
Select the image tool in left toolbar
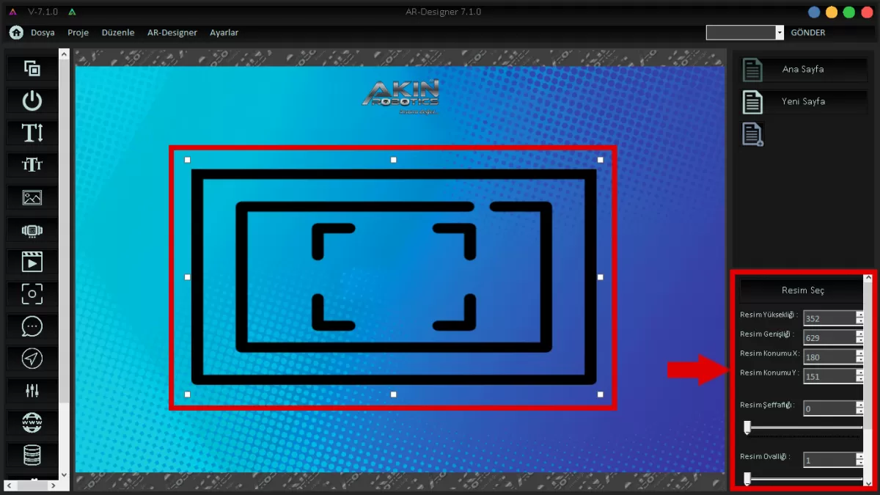click(x=32, y=197)
